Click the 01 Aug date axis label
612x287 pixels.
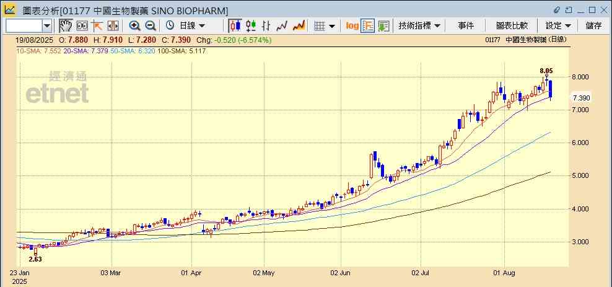pyautogui.click(x=505, y=273)
